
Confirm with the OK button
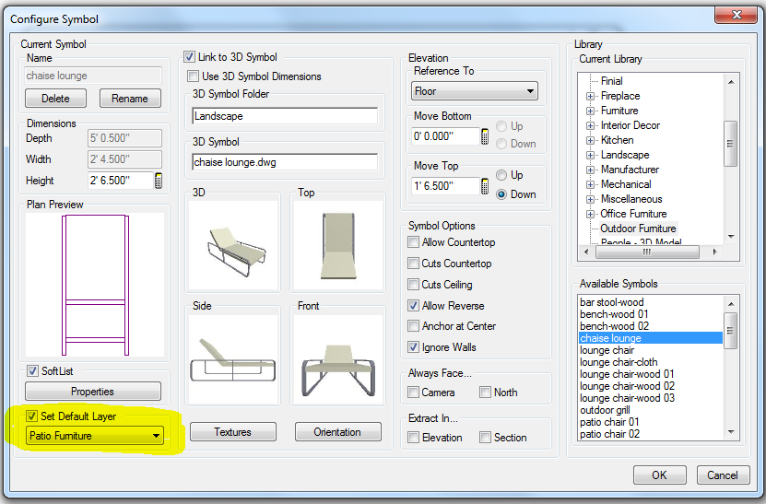pyautogui.click(x=659, y=475)
